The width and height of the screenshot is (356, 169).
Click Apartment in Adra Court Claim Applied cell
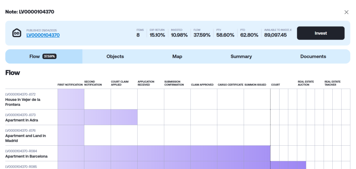124,117
